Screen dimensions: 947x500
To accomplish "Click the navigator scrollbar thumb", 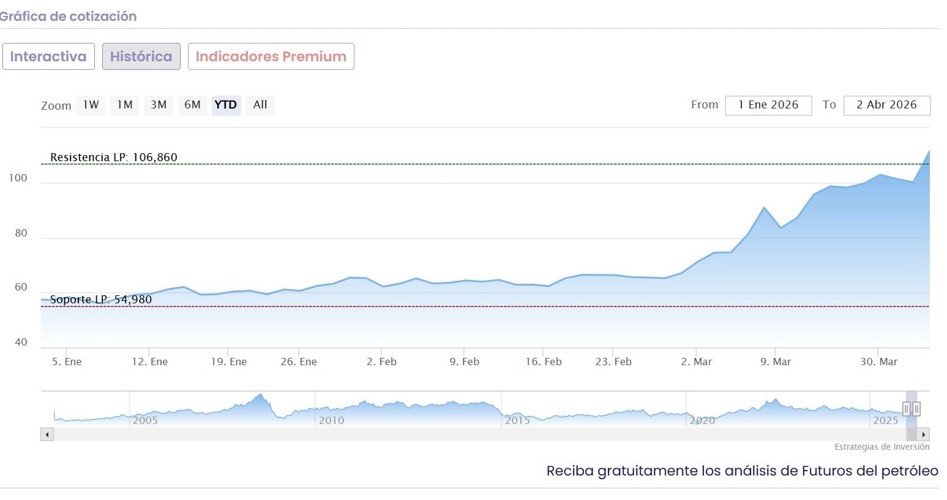I will pyautogui.click(x=911, y=434).
